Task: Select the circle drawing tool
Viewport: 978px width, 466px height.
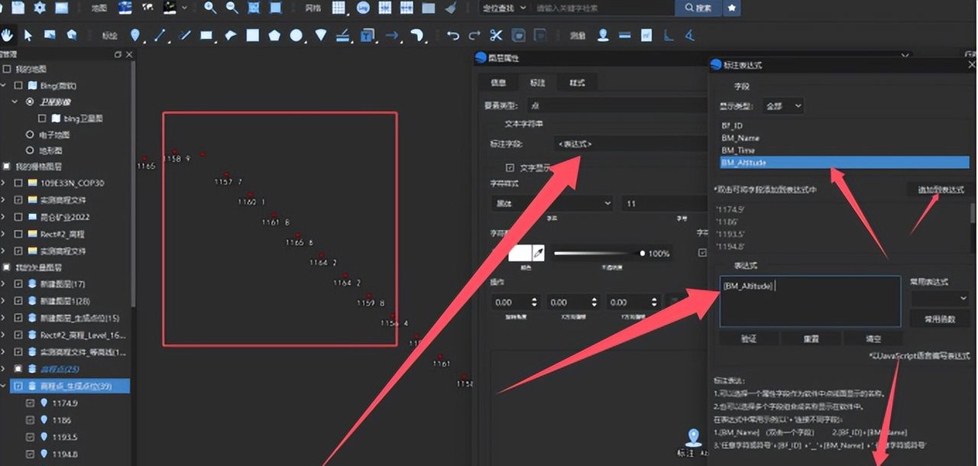Action: coord(296,35)
